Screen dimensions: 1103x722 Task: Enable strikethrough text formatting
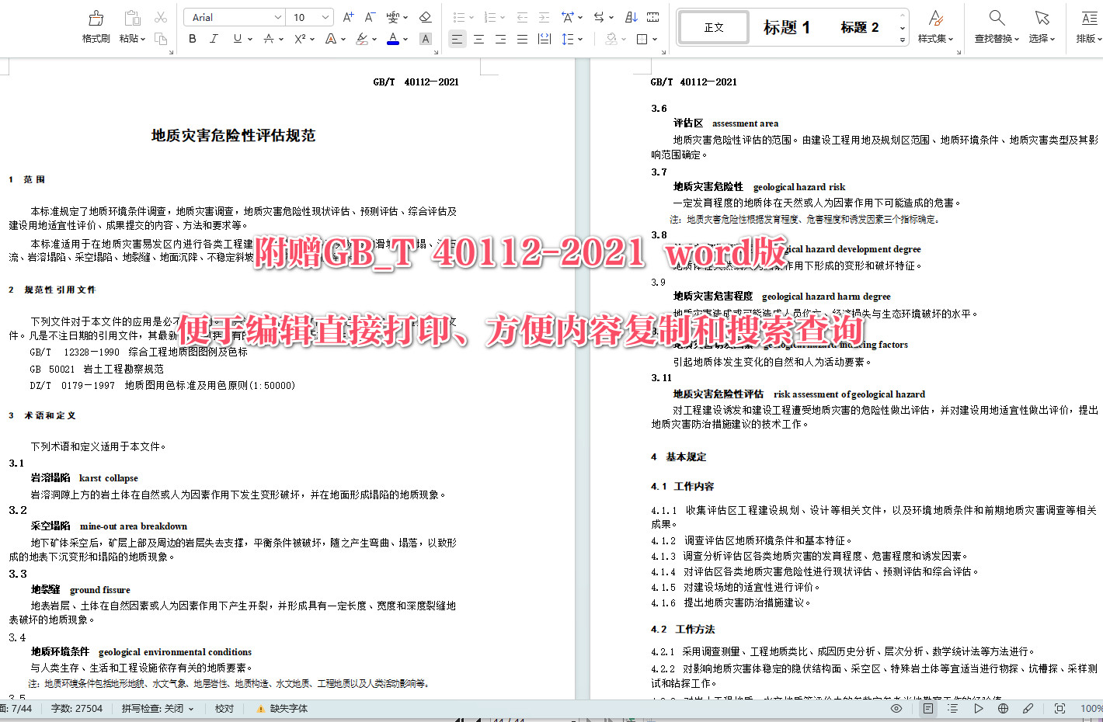coord(268,38)
